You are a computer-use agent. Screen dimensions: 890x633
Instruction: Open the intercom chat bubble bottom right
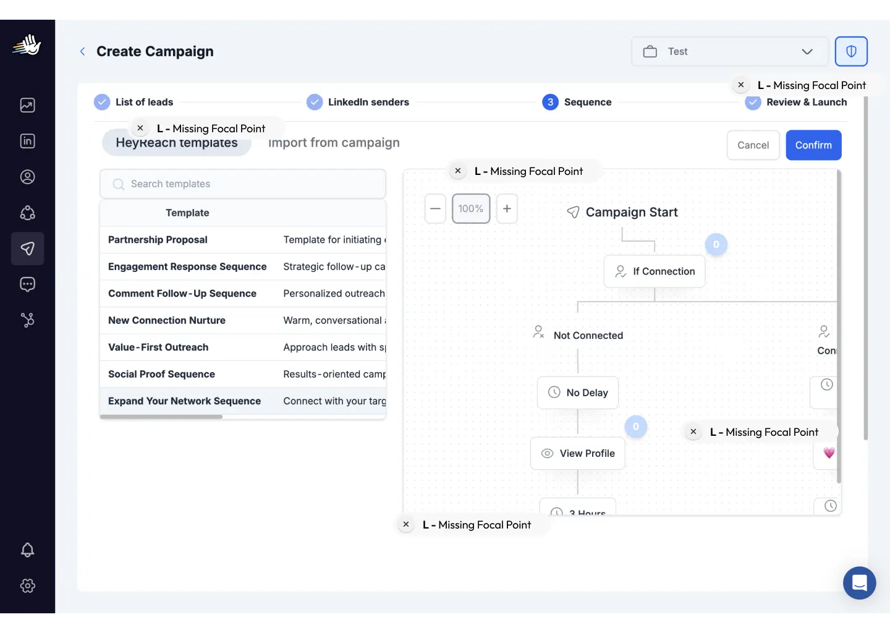[859, 583]
